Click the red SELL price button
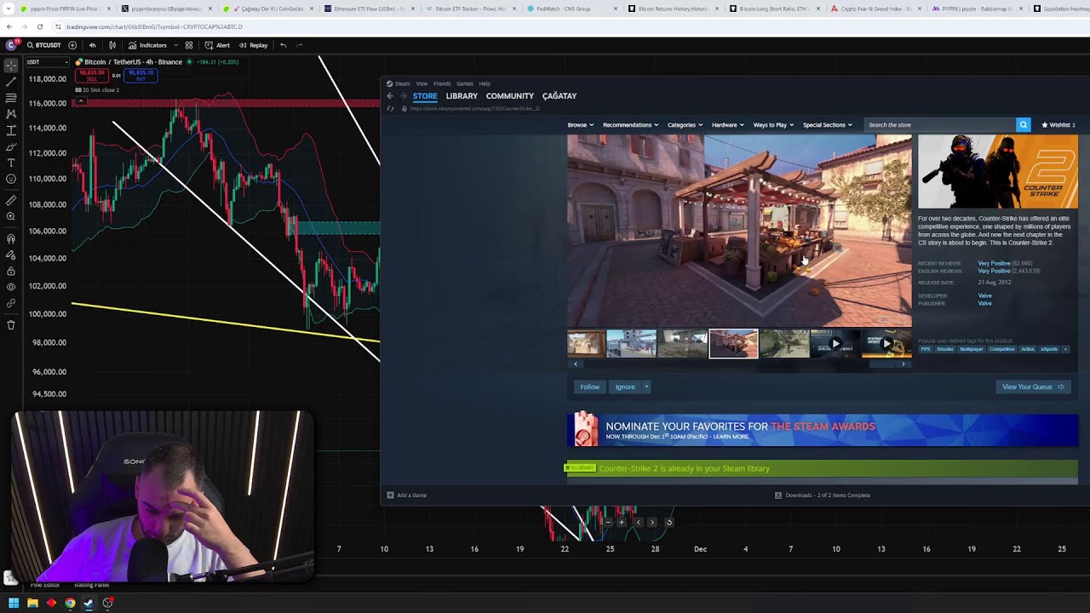The width and height of the screenshot is (1090, 613). (x=93, y=75)
